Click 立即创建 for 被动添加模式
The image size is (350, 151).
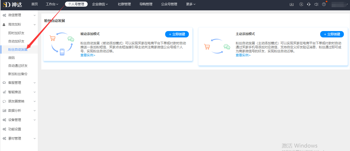point(177,34)
